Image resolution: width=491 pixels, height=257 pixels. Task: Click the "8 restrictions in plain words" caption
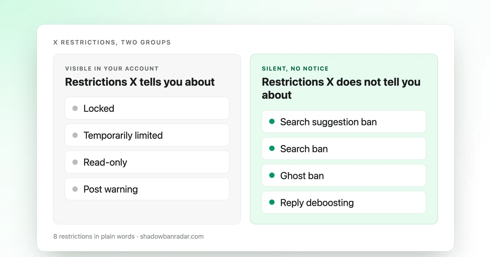[94, 237]
